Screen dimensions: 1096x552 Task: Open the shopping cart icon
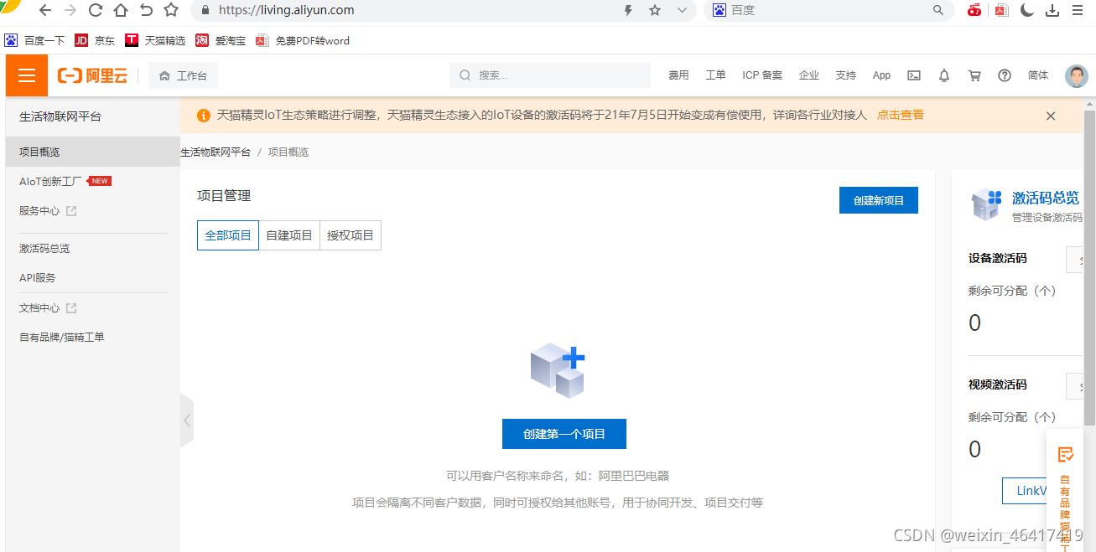pyautogui.click(x=974, y=75)
